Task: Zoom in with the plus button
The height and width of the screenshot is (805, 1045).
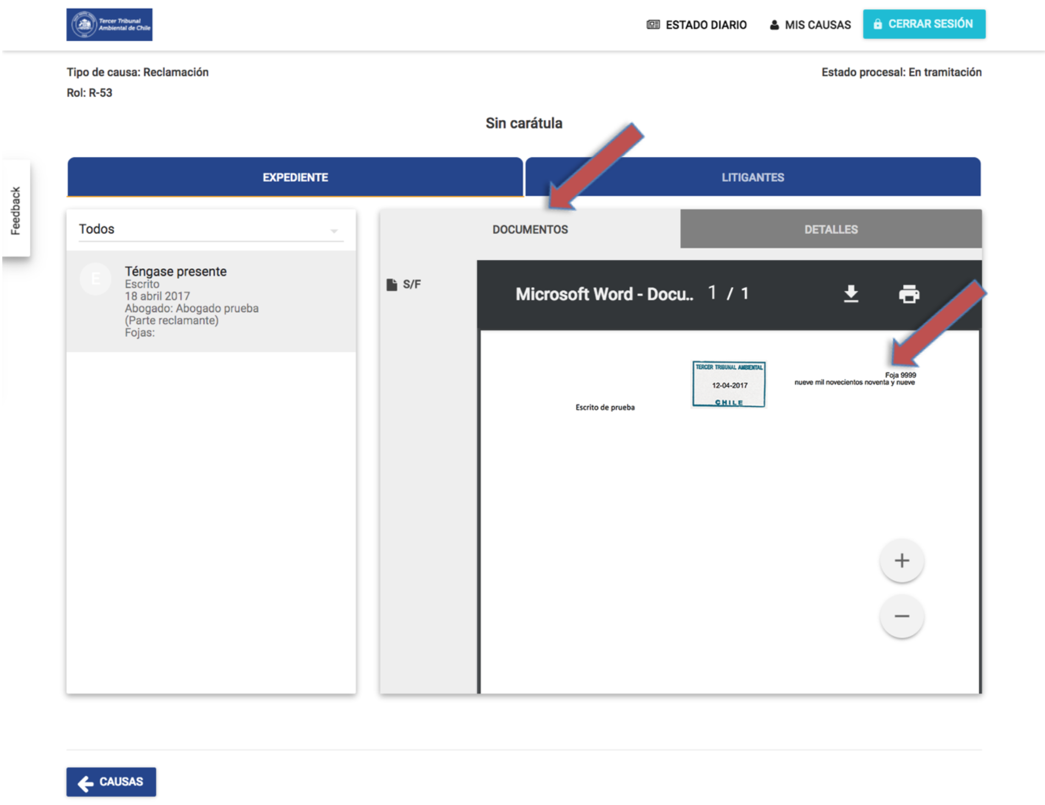Action: click(x=901, y=560)
